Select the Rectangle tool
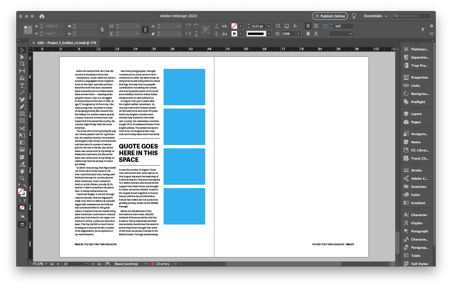The height and width of the screenshot is (288, 452). (22, 121)
